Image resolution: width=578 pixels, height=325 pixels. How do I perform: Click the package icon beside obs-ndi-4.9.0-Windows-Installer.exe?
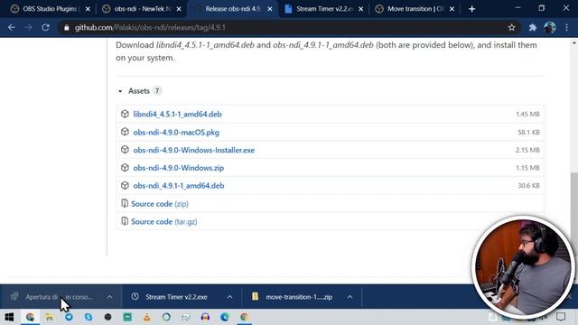[125, 150]
